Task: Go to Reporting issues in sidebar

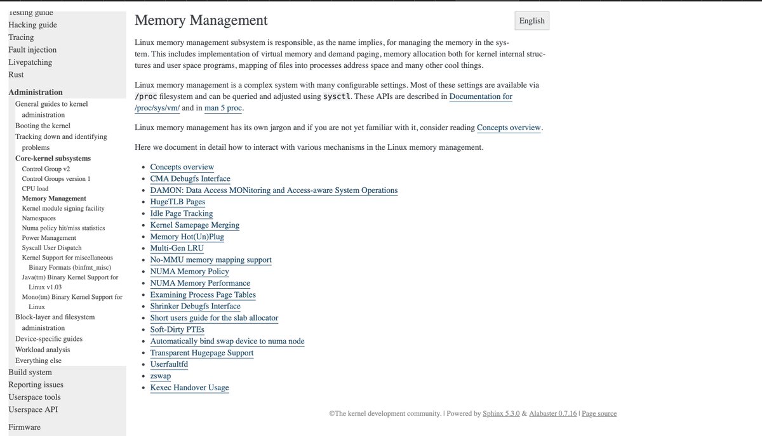Action: 36,385
